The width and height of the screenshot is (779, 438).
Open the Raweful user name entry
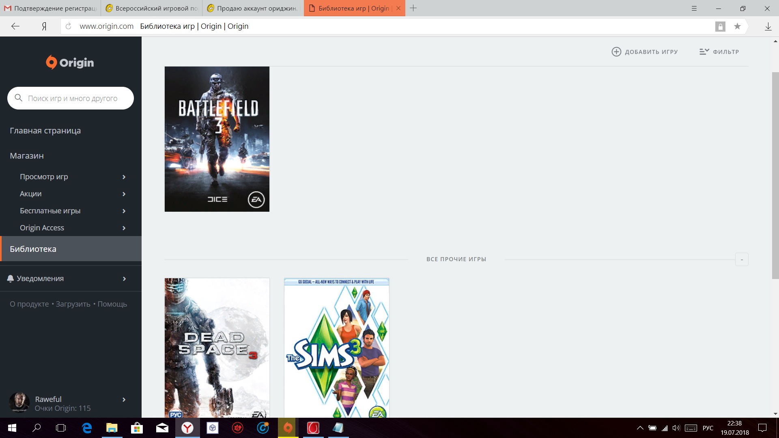pyautogui.click(x=48, y=399)
